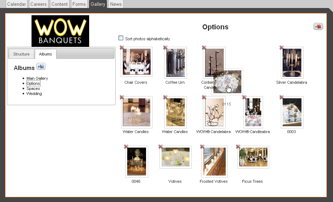Remove the 0003 photo with its X

pos(282,97)
